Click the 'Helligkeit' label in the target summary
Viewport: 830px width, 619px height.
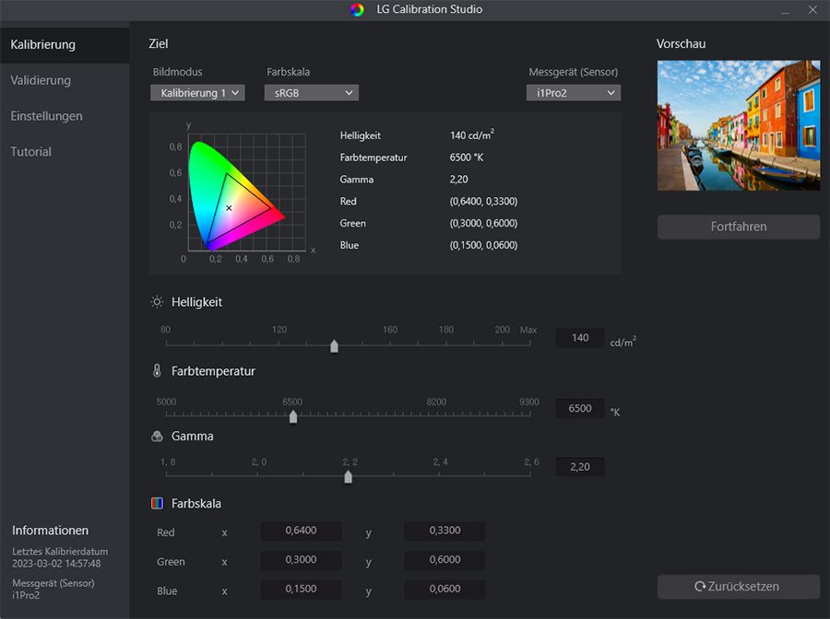(360, 135)
